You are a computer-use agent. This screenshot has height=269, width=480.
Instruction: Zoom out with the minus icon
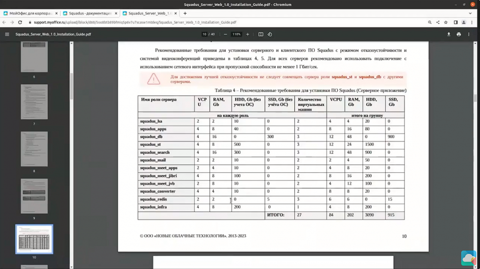pos(225,34)
